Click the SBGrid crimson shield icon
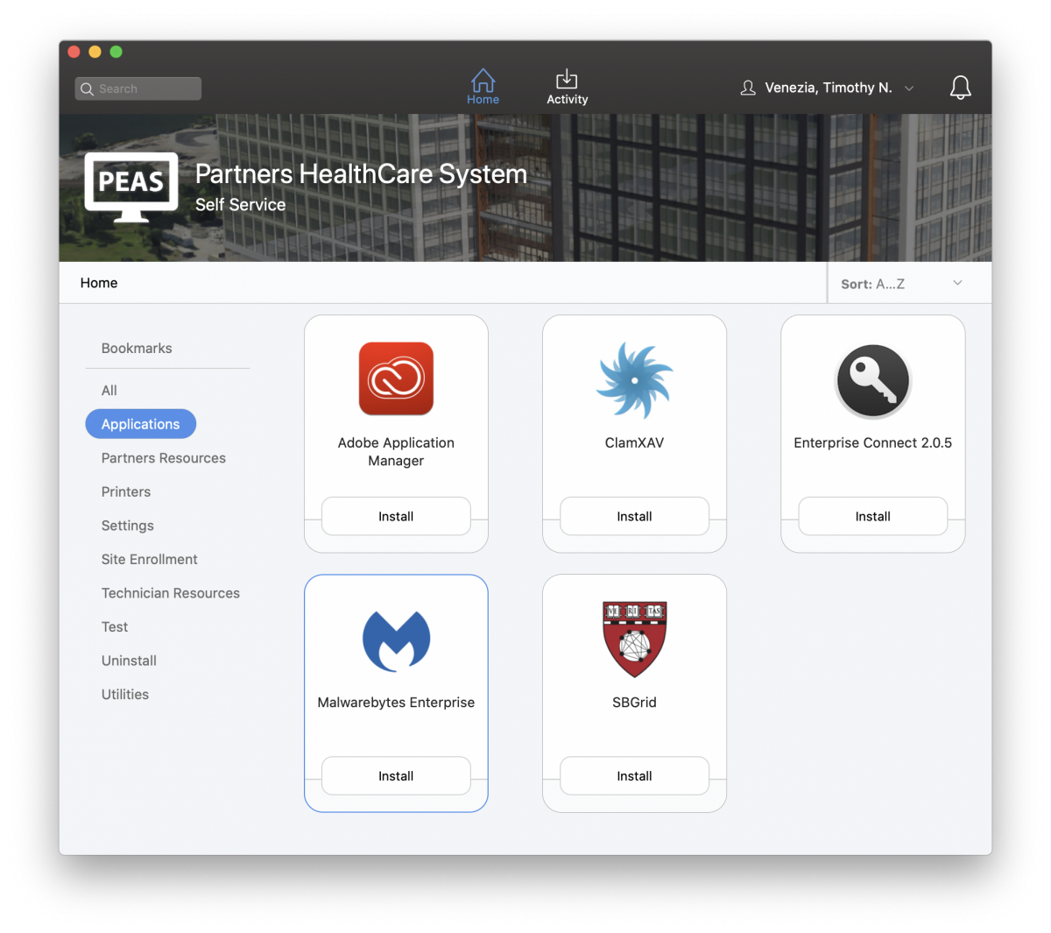 634,639
